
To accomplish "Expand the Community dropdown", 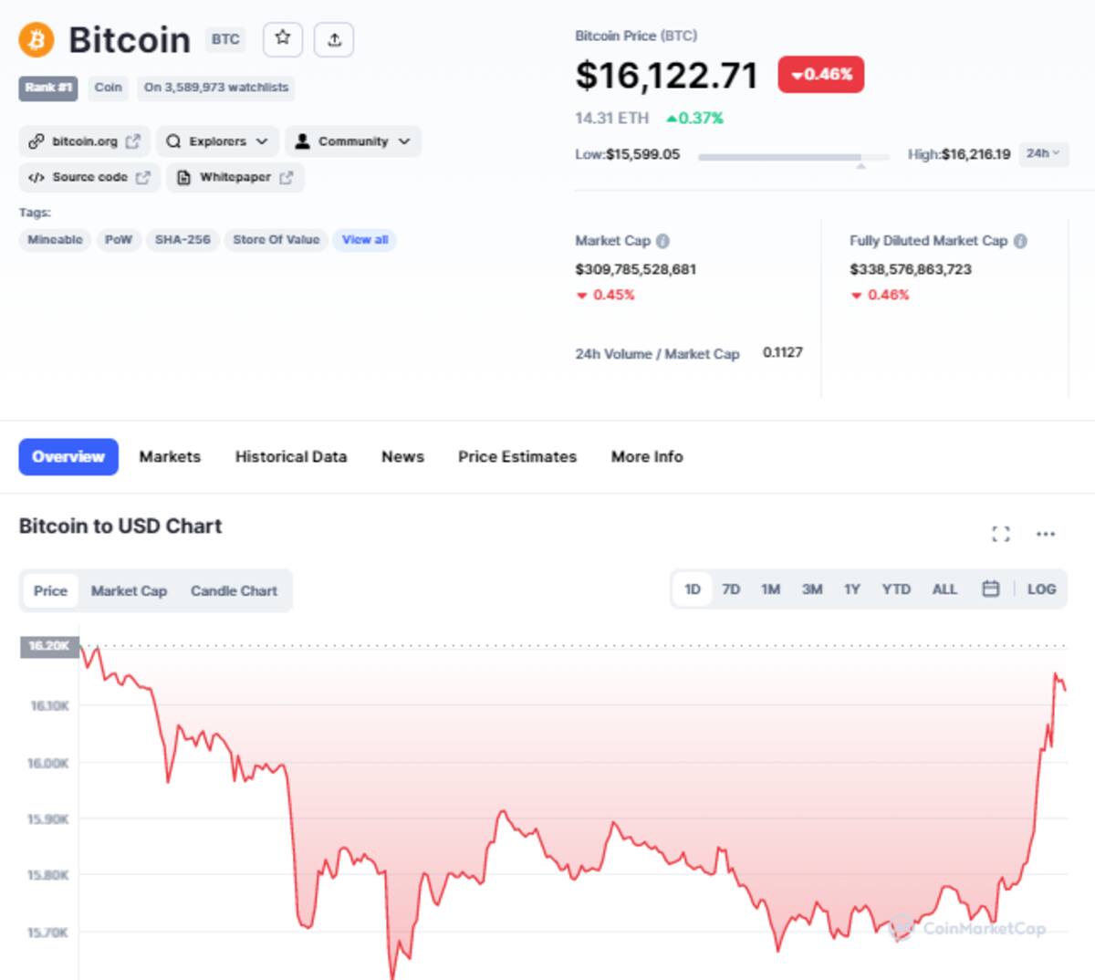I will pos(353,141).
